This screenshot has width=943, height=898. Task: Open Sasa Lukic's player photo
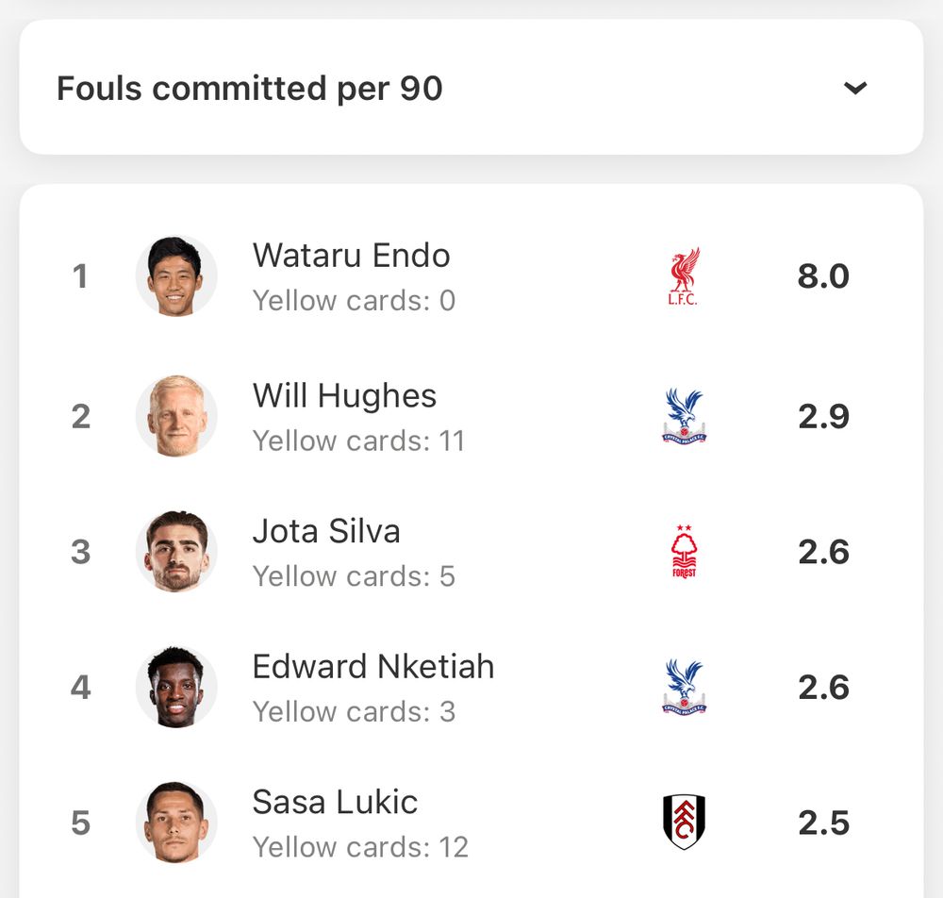pos(176,823)
